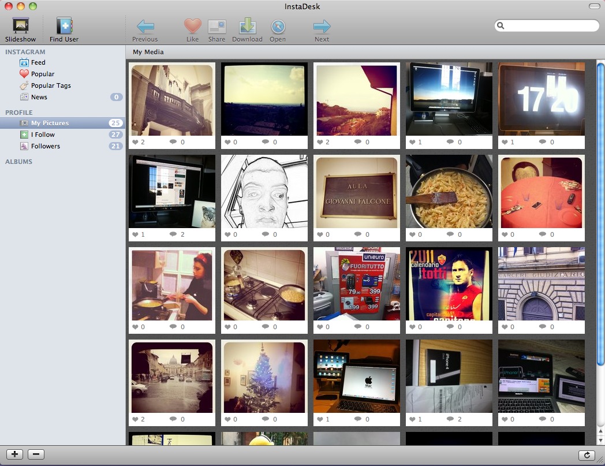
Task: Click the vertical scrollbar thumb
Action: 600,214
